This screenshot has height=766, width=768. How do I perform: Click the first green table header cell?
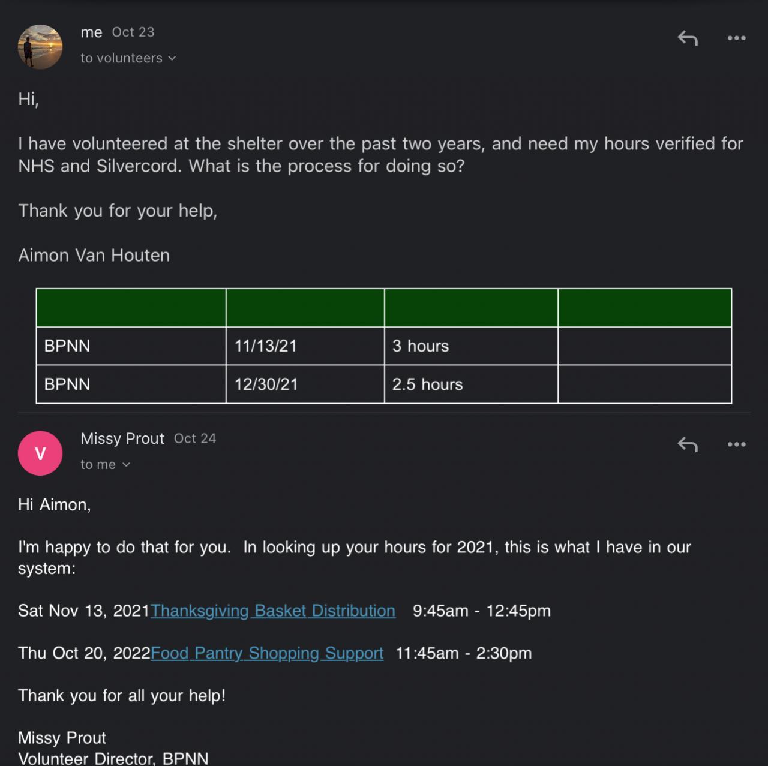(130, 308)
